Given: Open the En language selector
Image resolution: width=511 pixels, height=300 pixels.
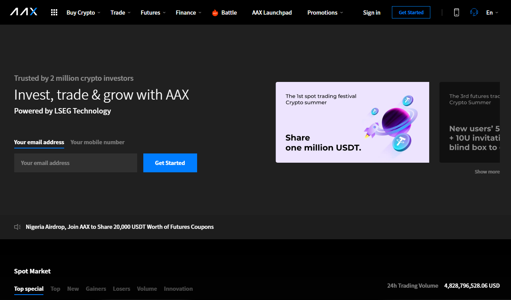Looking at the screenshot, I should (492, 13).
